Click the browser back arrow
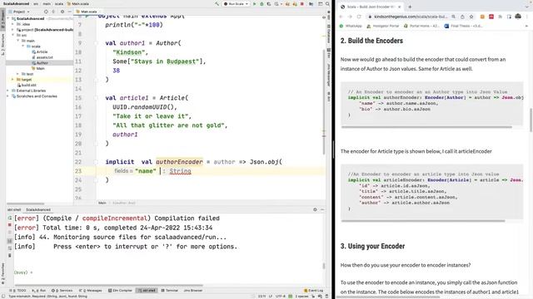This screenshot has height=299, width=533. click(341, 17)
